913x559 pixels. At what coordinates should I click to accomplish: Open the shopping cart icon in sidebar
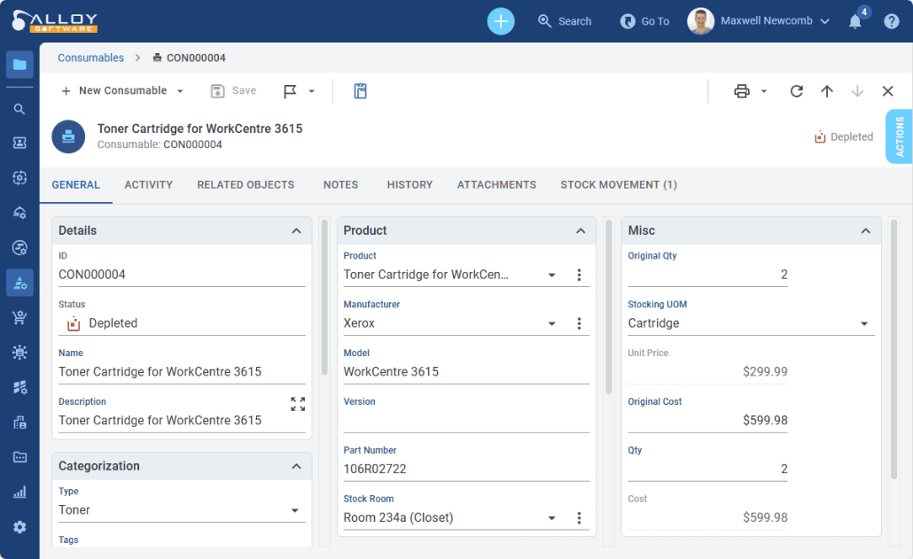pos(19,317)
